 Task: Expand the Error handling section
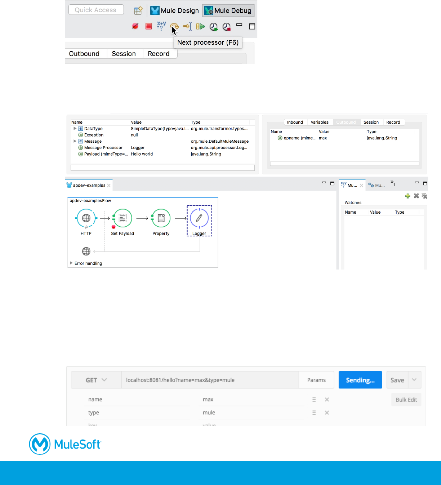(71, 263)
